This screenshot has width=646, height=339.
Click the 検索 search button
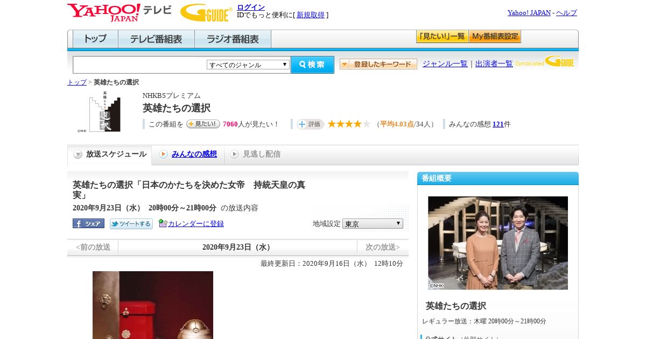pyautogui.click(x=312, y=65)
